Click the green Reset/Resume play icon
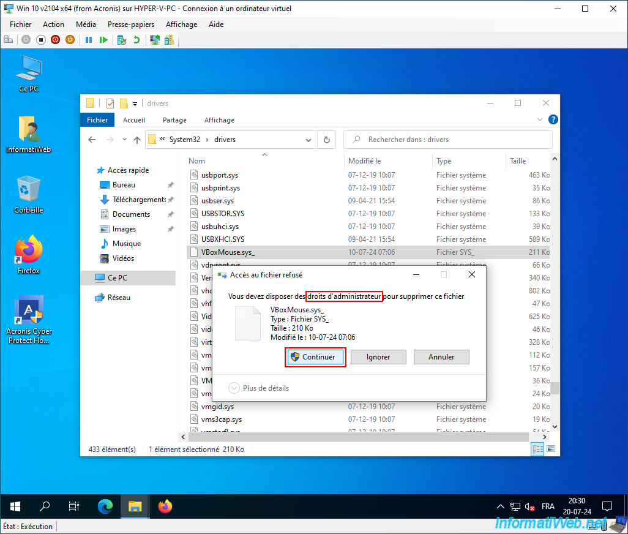628x534 pixels. click(x=103, y=40)
